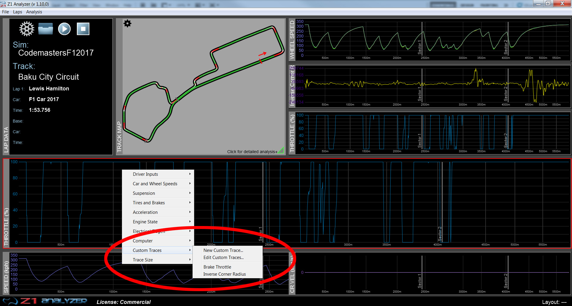The height and width of the screenshot is (306, 572).
Task: Expand the Suspension submenu
Action: click(158, 193)
